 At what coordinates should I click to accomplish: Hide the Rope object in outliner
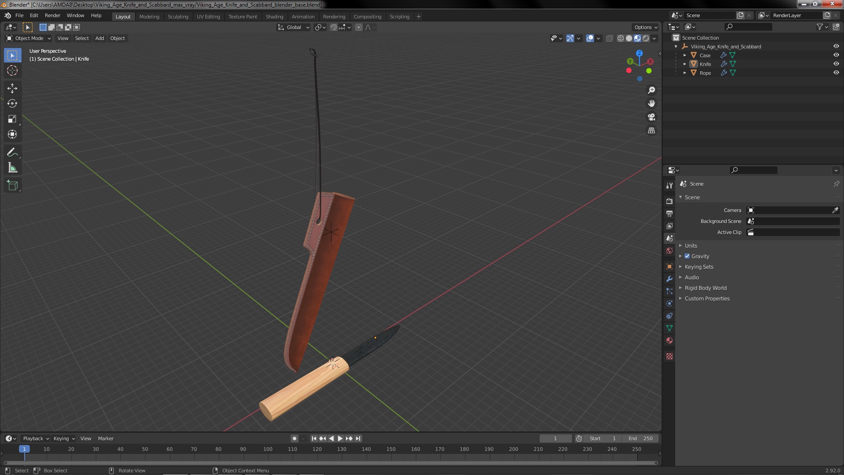(x=836, y=73)
